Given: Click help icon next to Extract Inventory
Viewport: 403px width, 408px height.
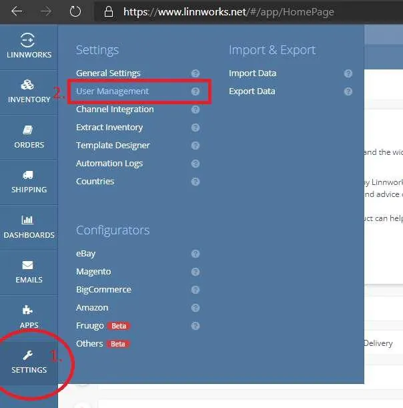Looking at the screenshot, I should (195, 128).
